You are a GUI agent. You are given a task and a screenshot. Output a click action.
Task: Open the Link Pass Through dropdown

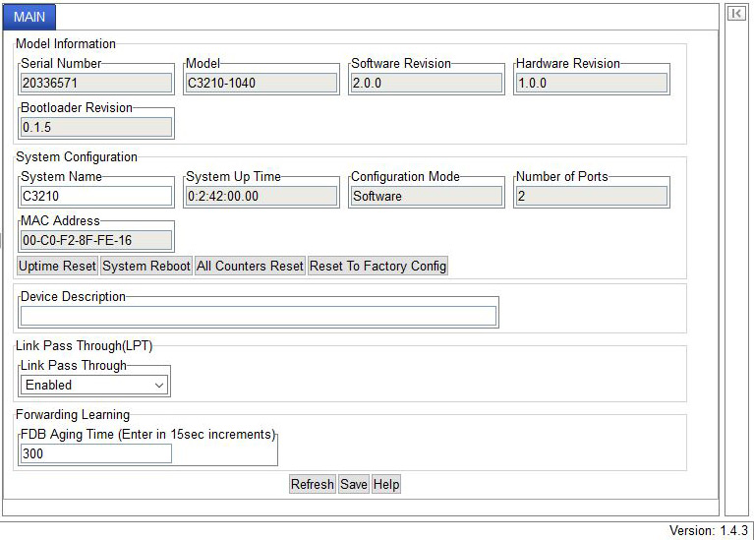click(x=94, y=386)
